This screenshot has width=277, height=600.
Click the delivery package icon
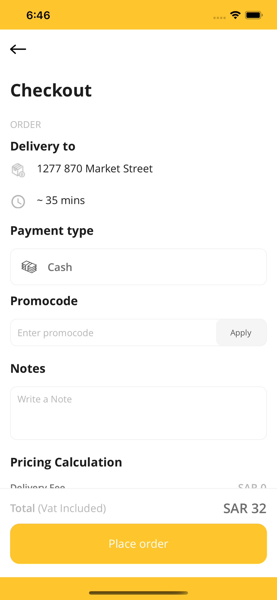click(18, 170)
